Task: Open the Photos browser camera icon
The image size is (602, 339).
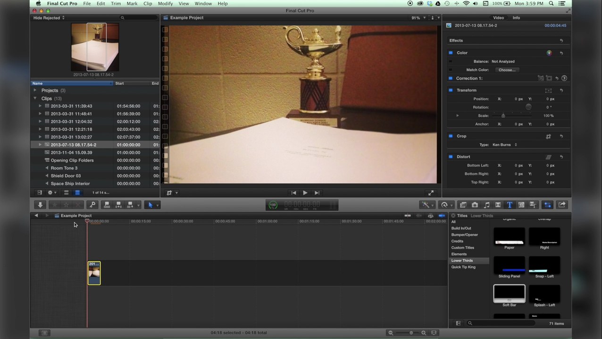Action: coord(475,205)
